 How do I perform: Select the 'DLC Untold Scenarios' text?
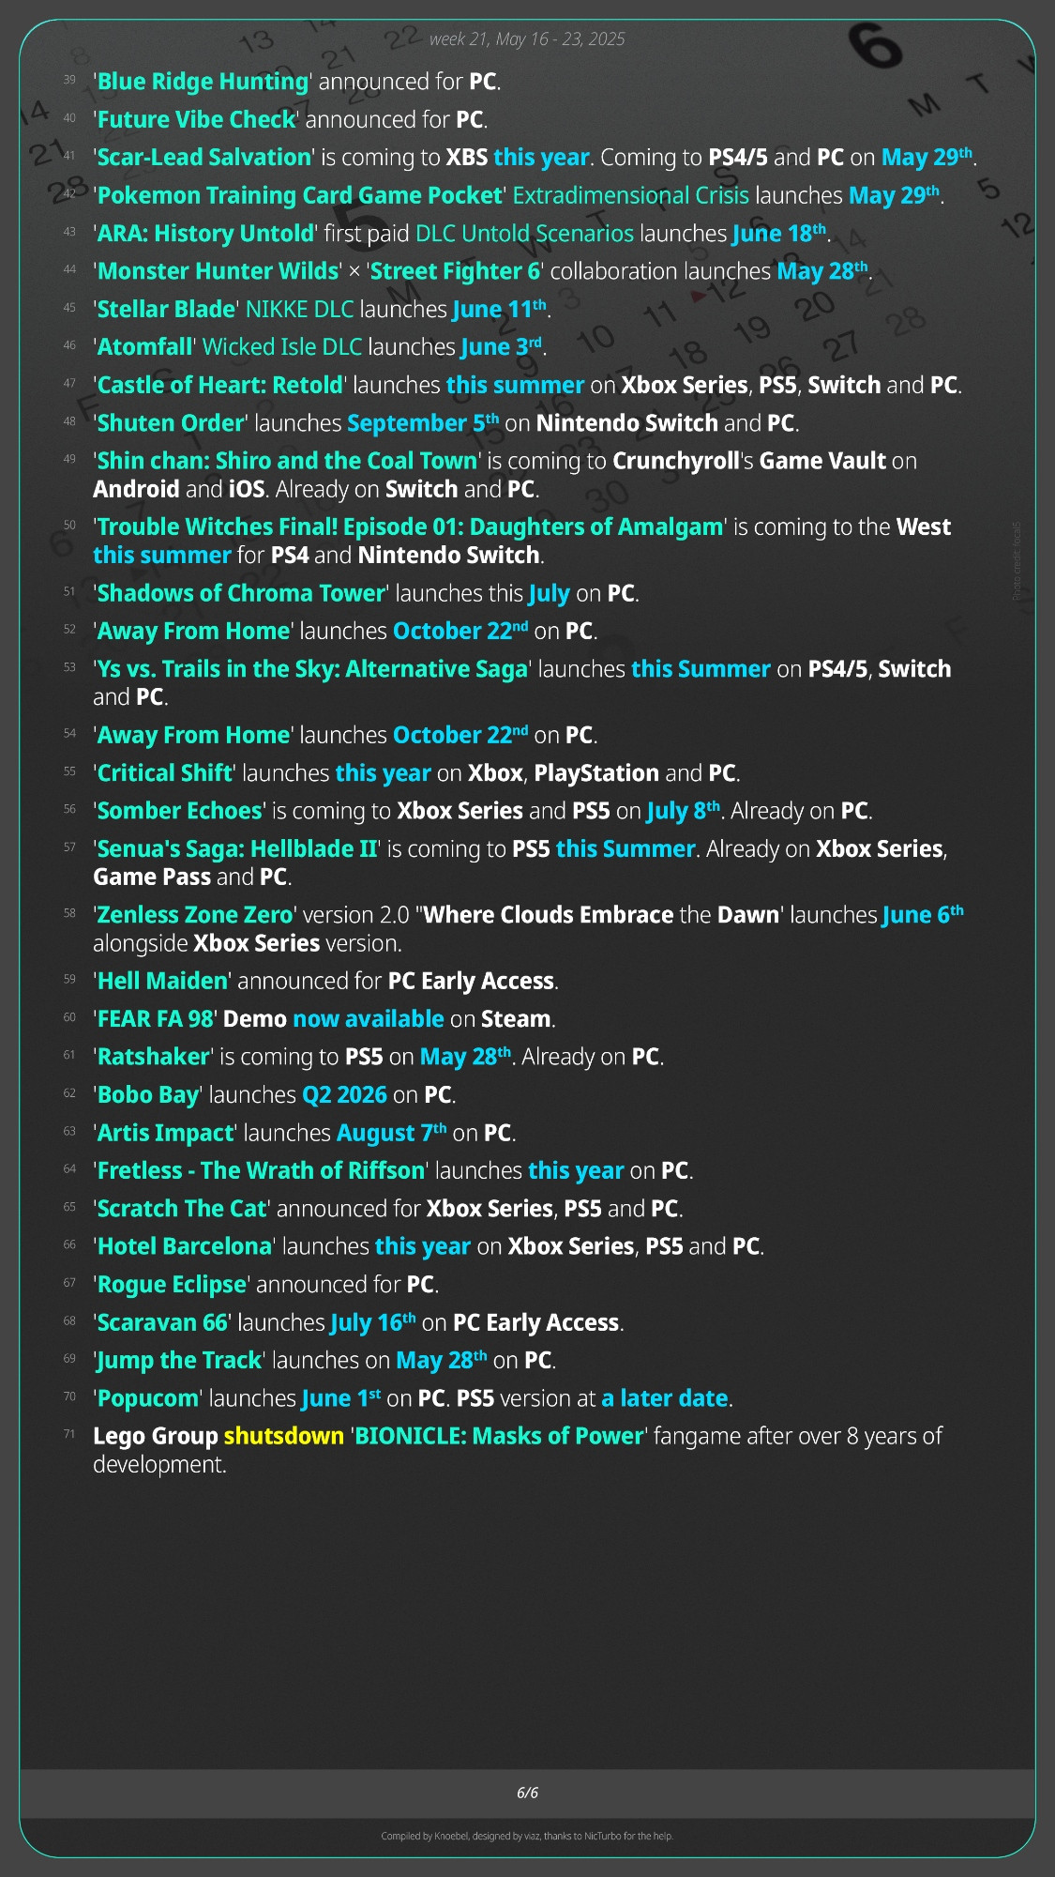click(524, 234)
